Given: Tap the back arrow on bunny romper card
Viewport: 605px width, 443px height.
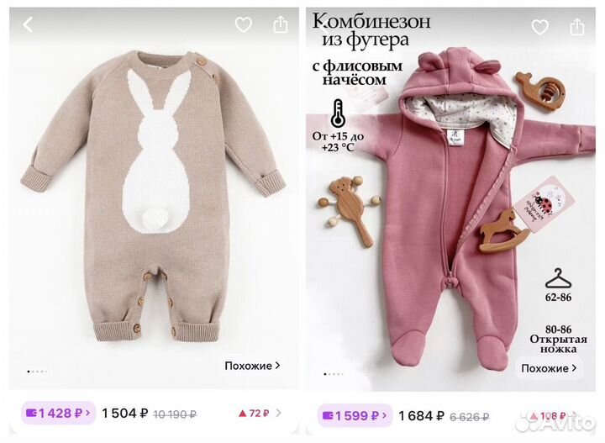Looking at the screenshot, I should [28, 25].
